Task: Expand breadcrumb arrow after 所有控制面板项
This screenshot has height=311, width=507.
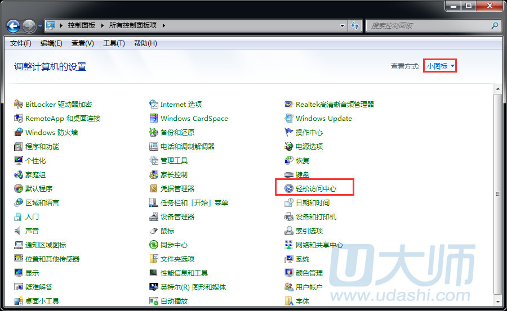Action: point(163,25)
